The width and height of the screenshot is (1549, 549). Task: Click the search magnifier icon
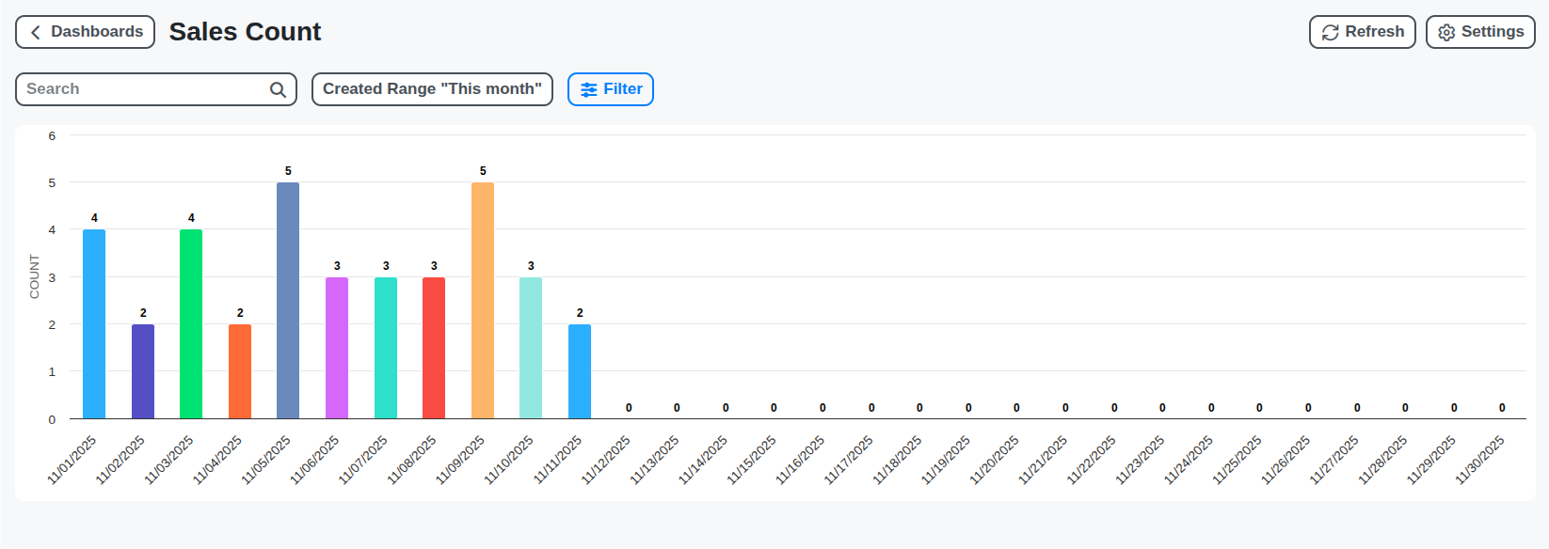(x=278, y=89)
